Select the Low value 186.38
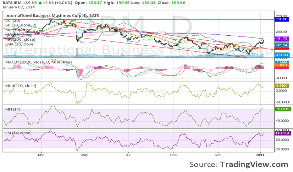The image size is (293, 172). (x=149, y=3)
